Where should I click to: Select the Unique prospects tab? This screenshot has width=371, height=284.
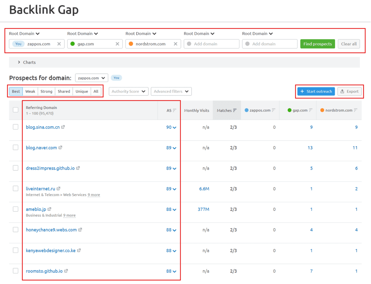(82, 91)
